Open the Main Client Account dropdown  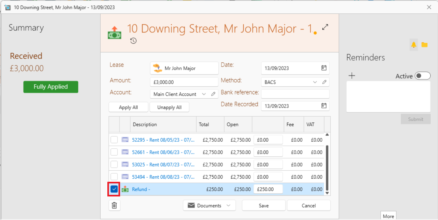pos(204,94)
